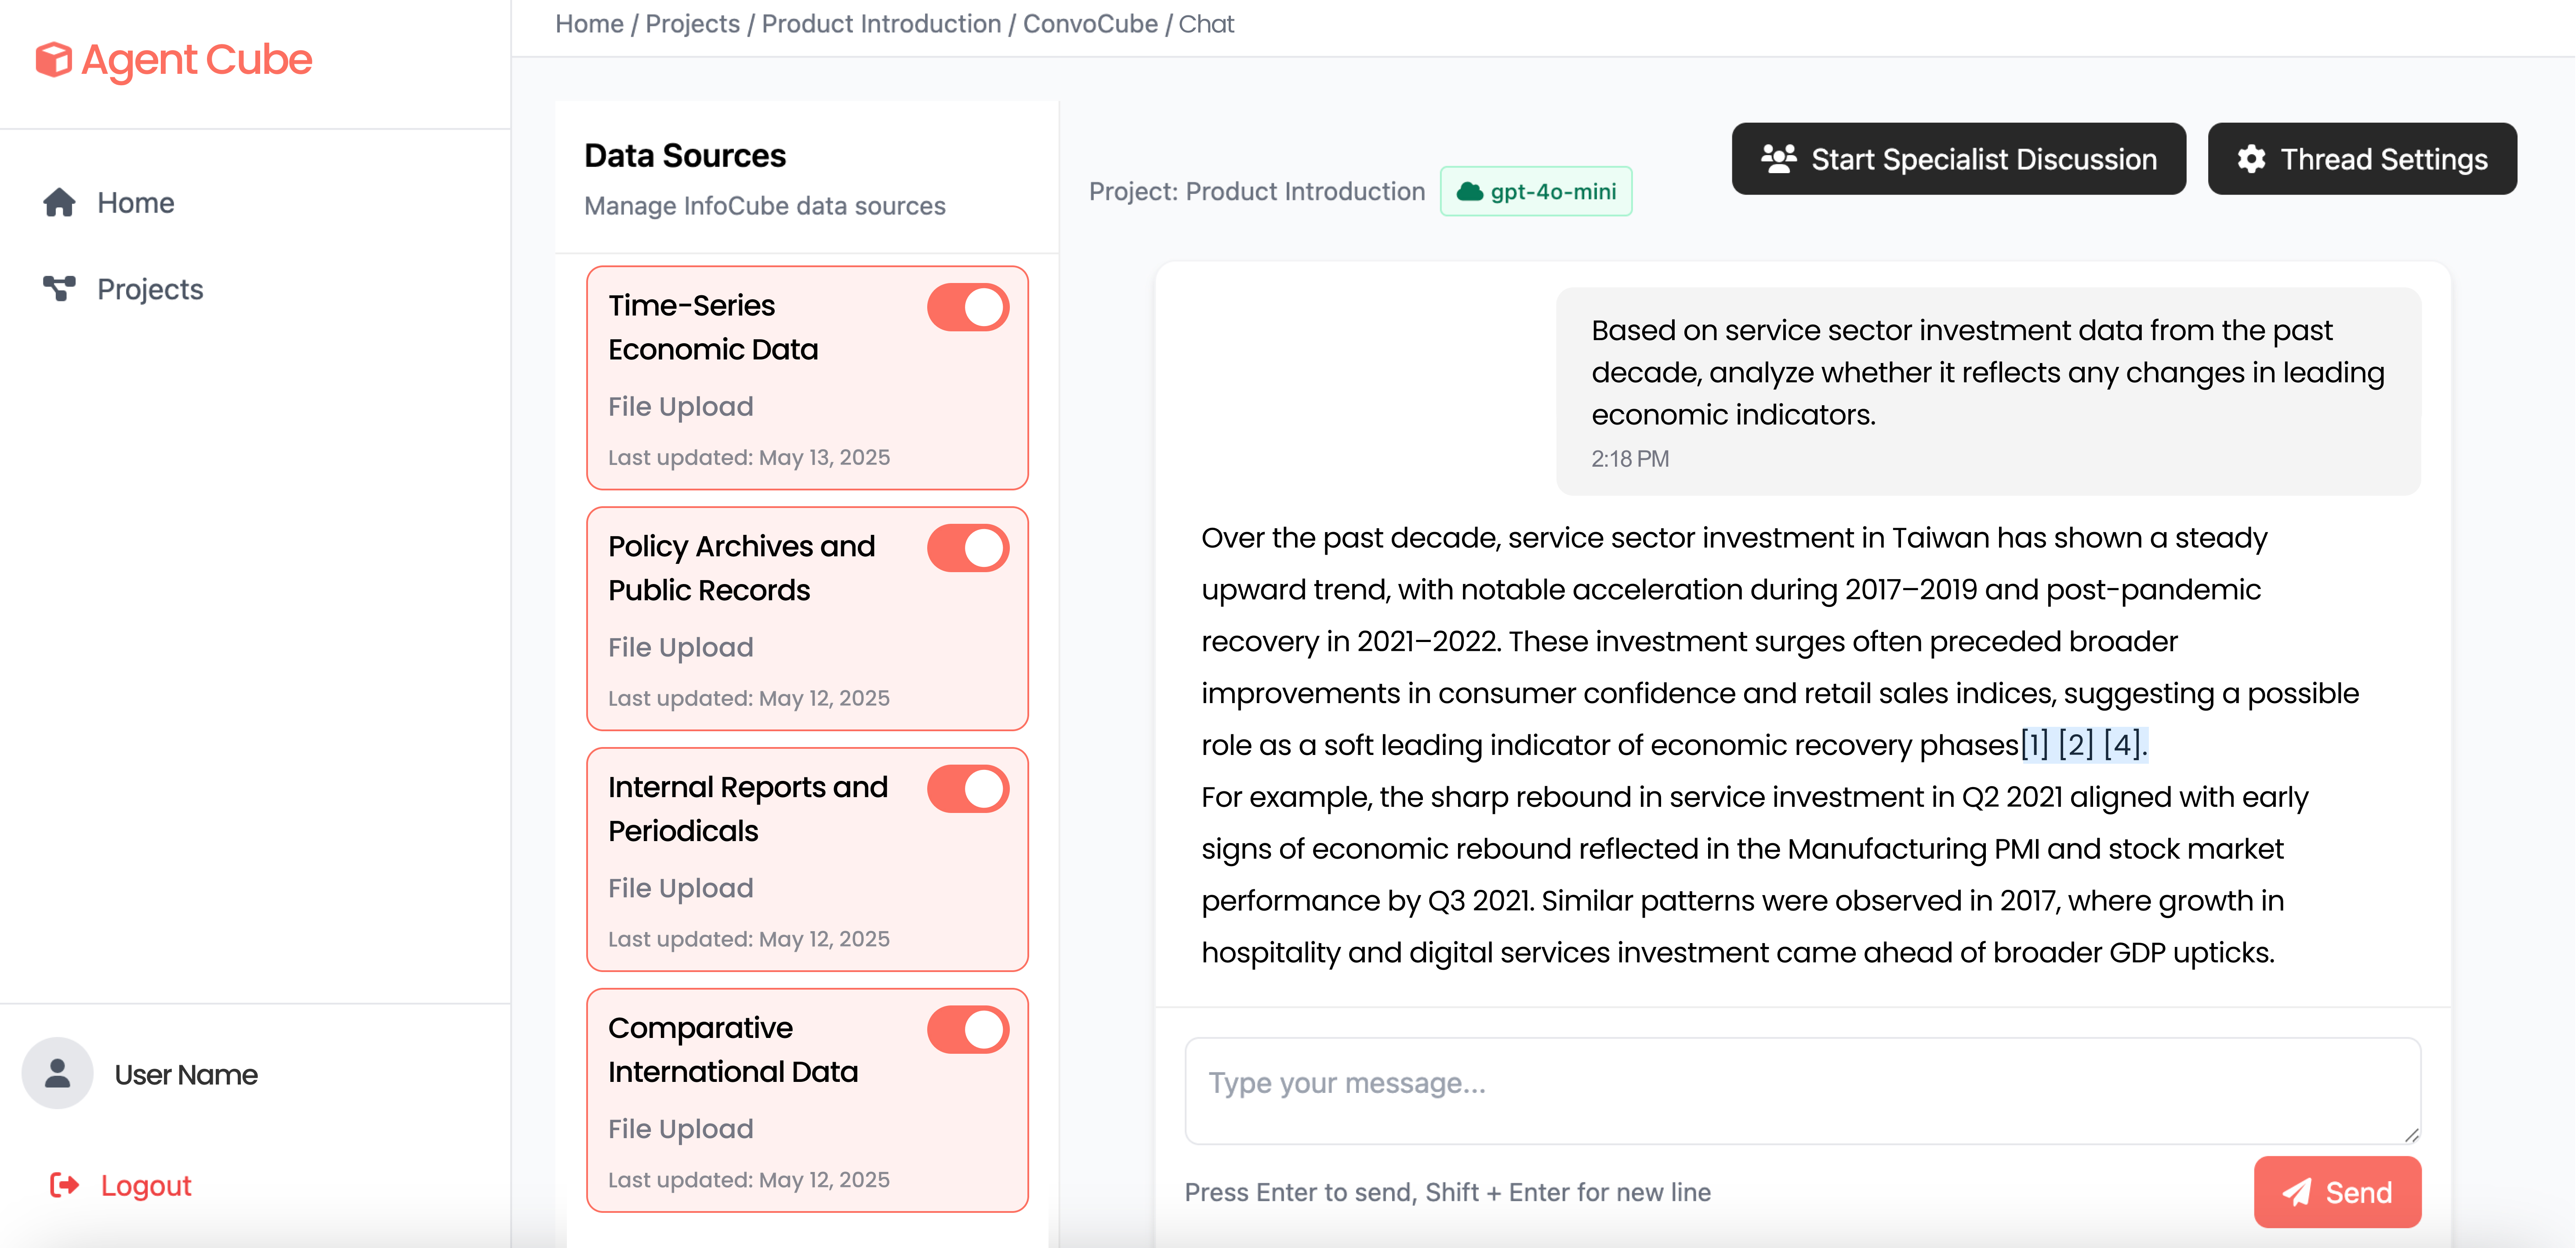
Task: Send the chat message
Action: pos(2337,1192)
